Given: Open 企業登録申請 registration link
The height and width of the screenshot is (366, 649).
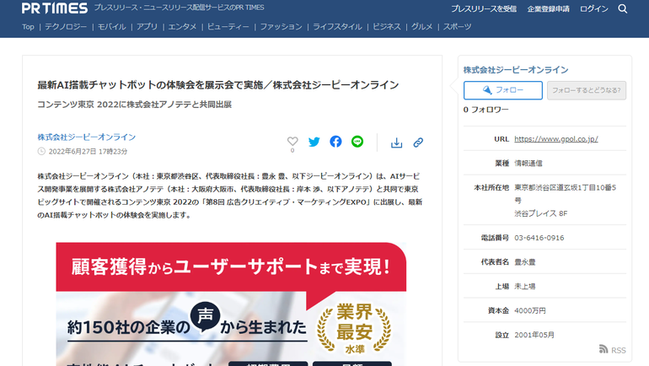Looking at the screenshot, I should click(x=549, y=8).
